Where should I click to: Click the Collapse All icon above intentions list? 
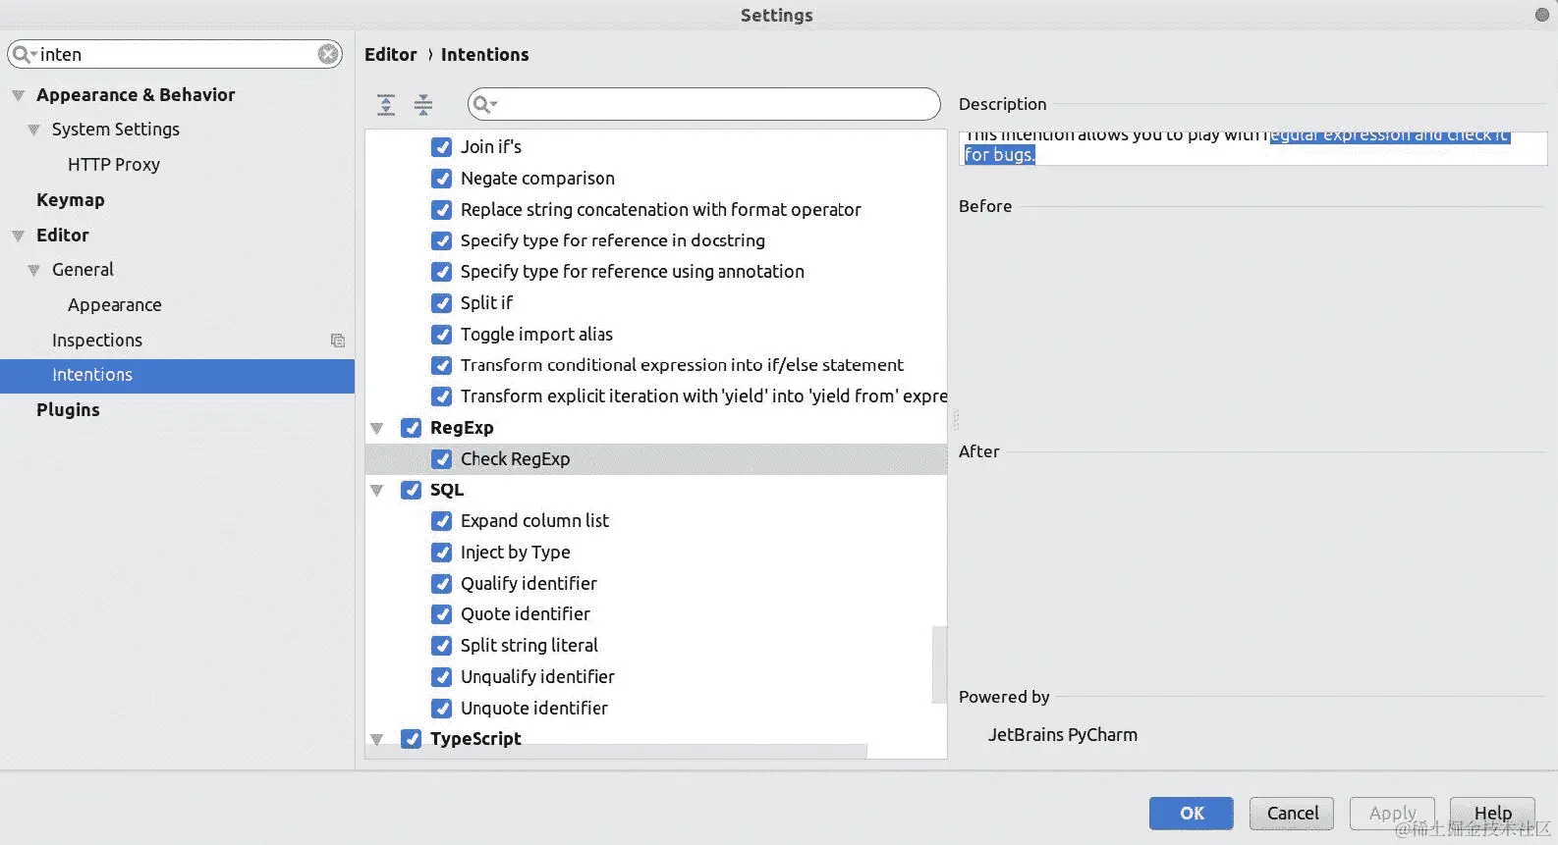pos(423,104)
